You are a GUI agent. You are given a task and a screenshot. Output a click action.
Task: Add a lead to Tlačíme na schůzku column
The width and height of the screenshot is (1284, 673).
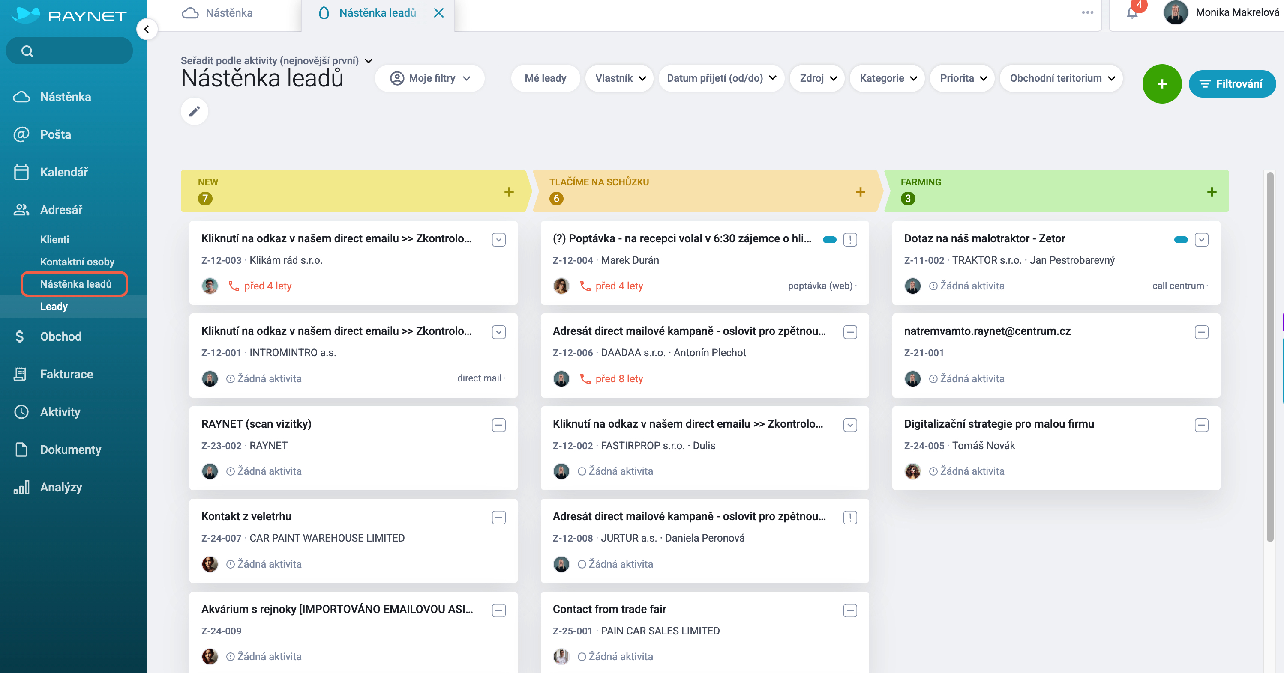[860, 192]
